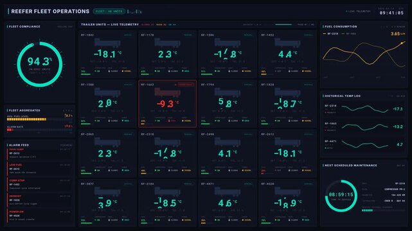Click the 4.1°C temperature reading
The width and height of the screenshot is (412, 231).
[x=228, y=153]
